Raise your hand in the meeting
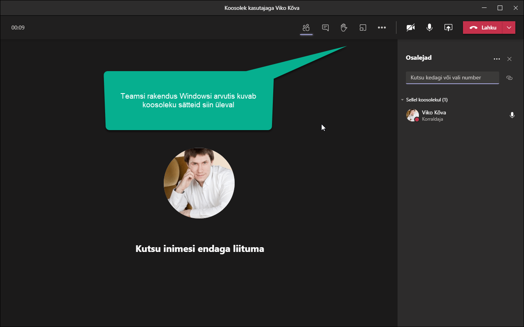The width and height of the screenshot is (524, 327). [344, 28]
